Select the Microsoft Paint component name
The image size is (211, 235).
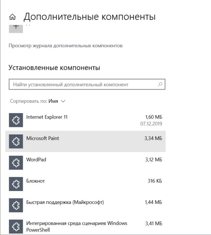(x=43, y=138)
